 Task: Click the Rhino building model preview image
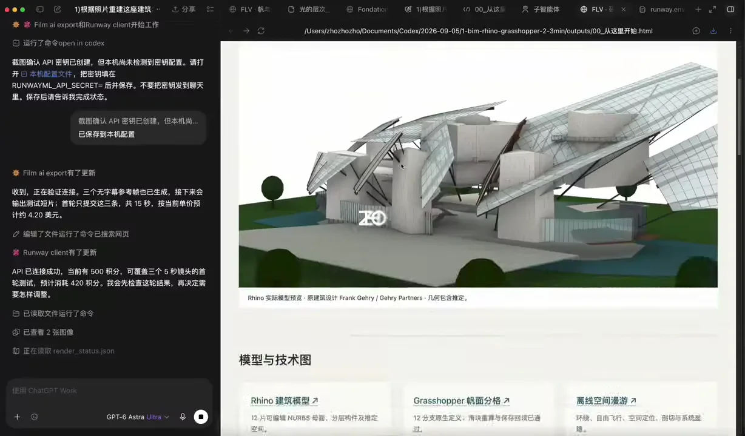478,165
